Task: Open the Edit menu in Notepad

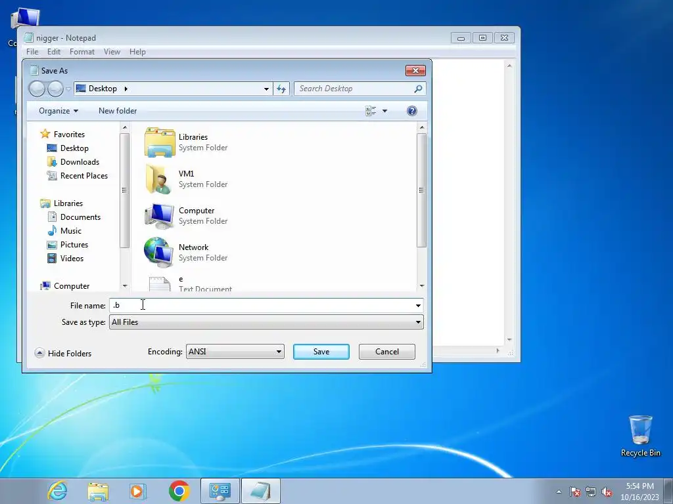Action: (x=54, y=51)
